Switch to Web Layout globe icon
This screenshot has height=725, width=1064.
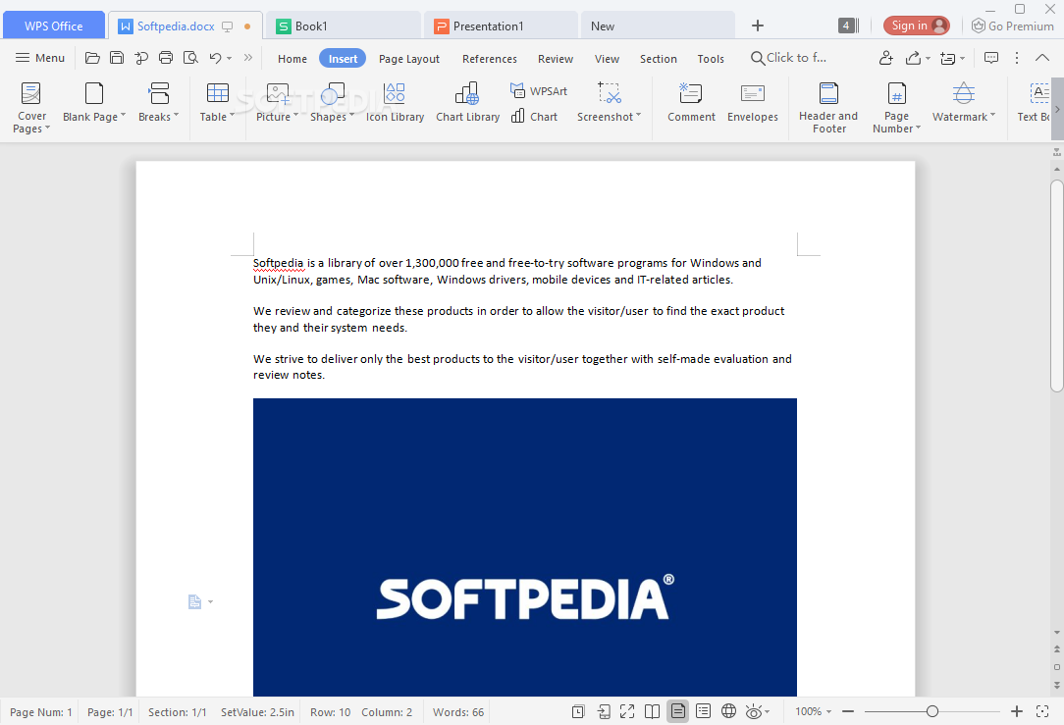(x=728, y=710)
